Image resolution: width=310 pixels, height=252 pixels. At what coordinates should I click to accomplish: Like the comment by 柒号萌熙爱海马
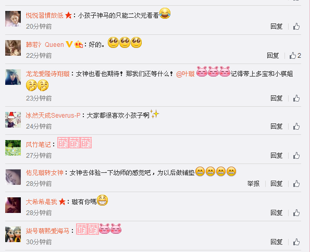[x=296, y=242]
